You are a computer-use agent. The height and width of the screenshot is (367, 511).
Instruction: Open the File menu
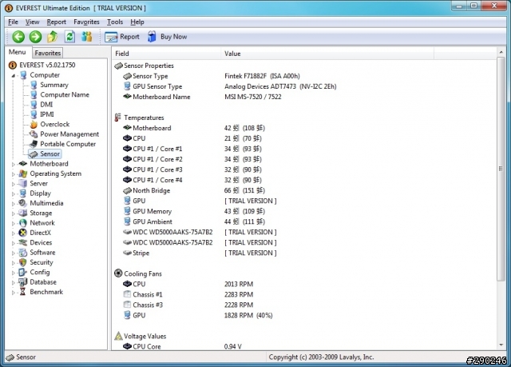click(13, 22)
